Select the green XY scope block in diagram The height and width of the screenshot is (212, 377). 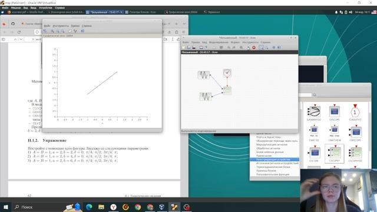(x=227, y=90)
